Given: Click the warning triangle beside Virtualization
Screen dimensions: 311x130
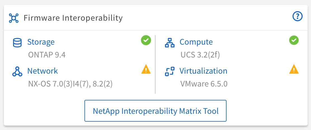Looking at the screenshot, I should (294, 69).
